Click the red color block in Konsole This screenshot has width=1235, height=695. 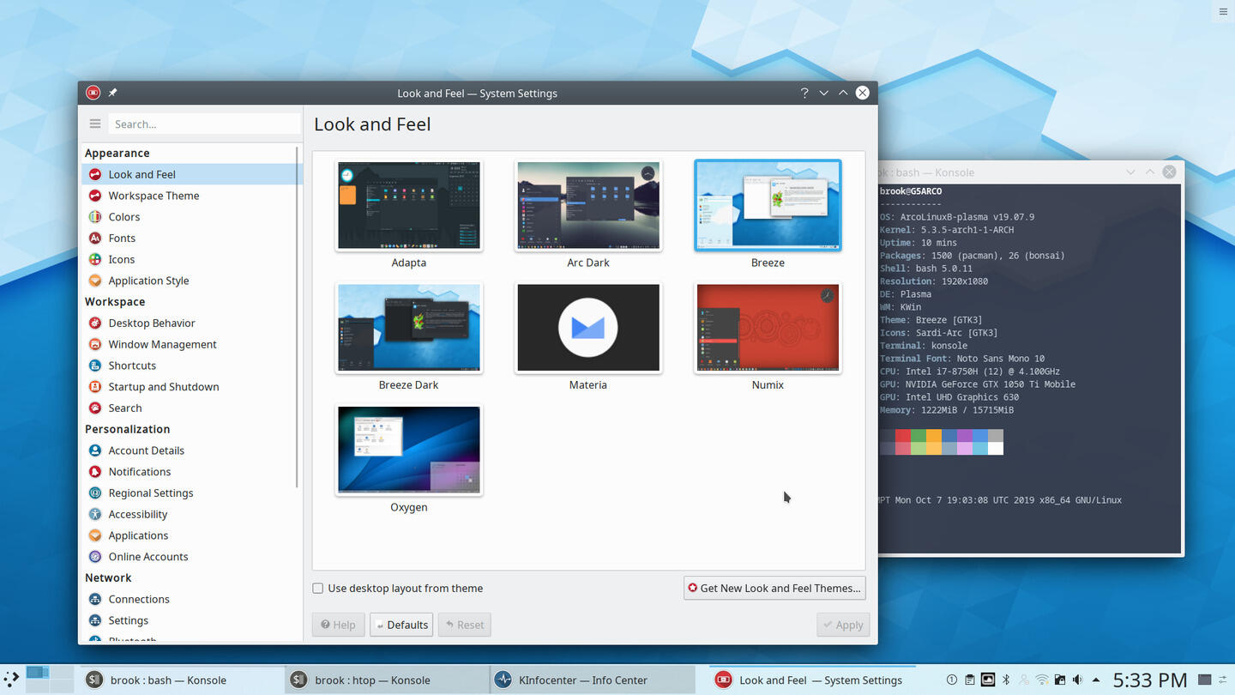pos(903,436)
